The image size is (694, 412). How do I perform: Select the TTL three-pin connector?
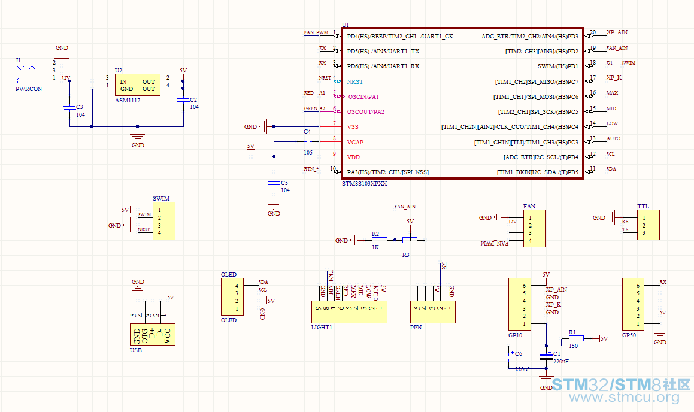click(x=648, y=225)
